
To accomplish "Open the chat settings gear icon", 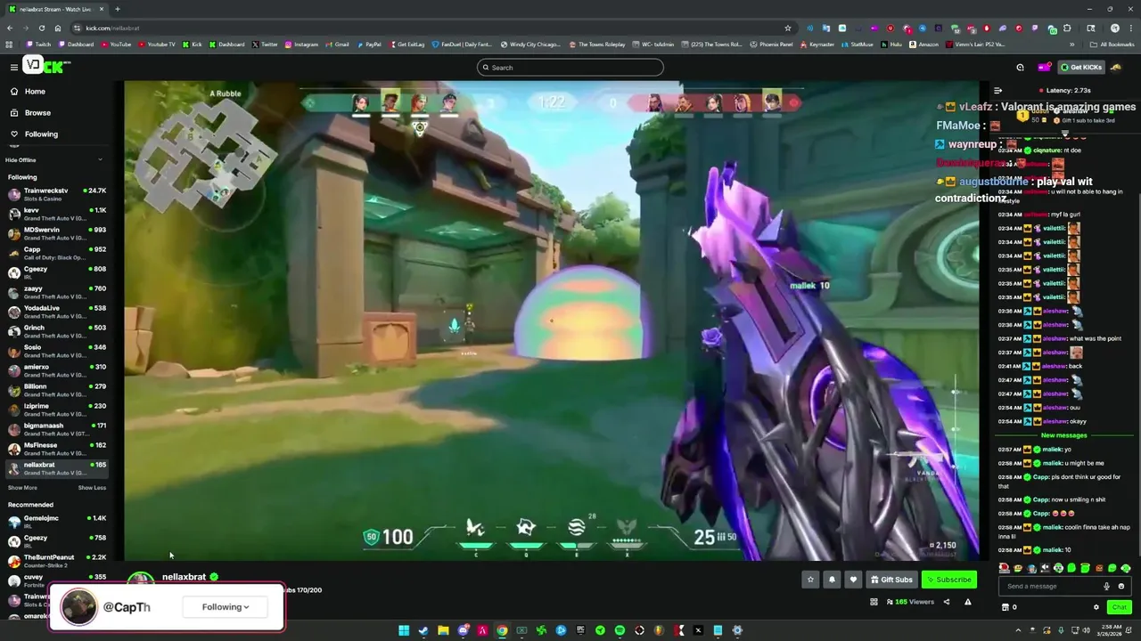I will pyautogui.click(x=1096, y=607).
